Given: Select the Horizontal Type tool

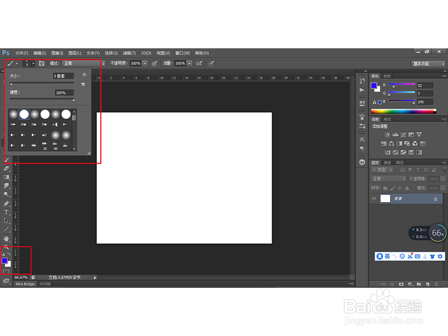Looking at the screenshot, I should 7,212.
